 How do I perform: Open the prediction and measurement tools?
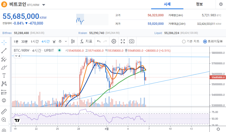[x=4, y=92]
